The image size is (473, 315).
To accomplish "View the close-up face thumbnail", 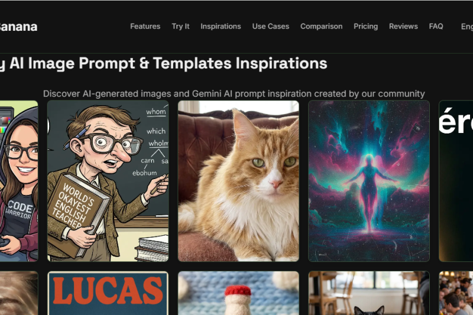I will coord(19,293).
